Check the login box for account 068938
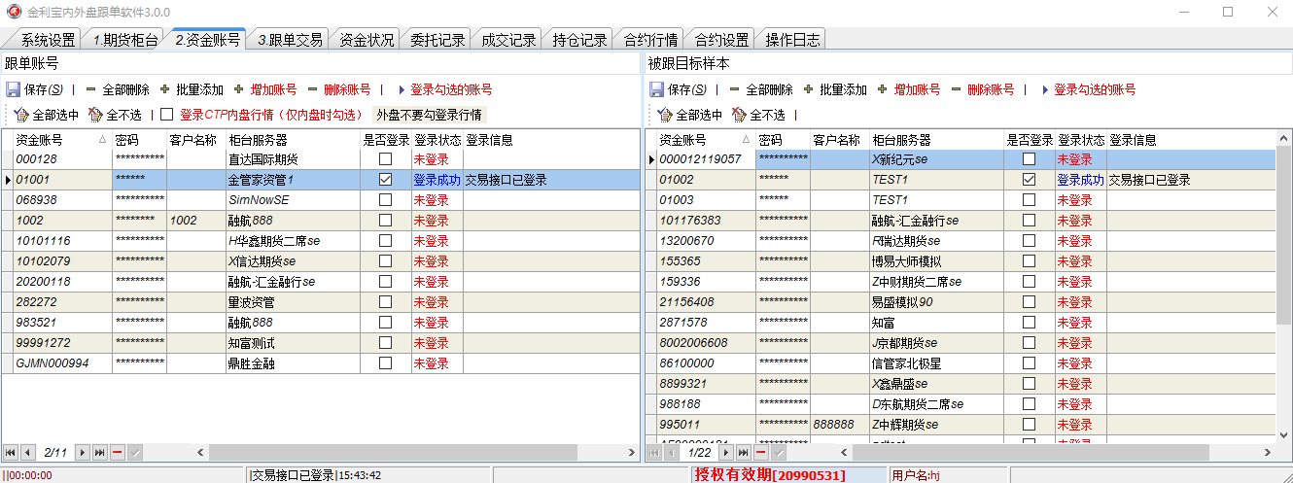 coord(386,200)
